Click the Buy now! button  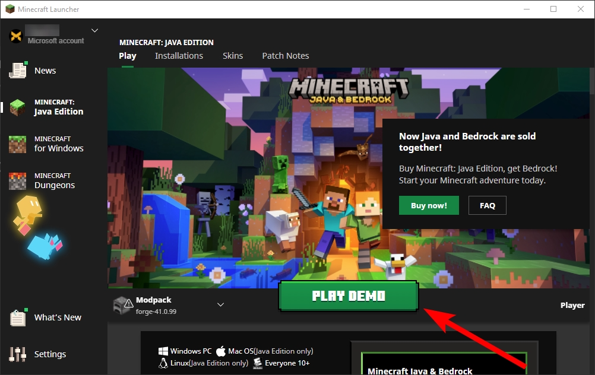[429, 205]
